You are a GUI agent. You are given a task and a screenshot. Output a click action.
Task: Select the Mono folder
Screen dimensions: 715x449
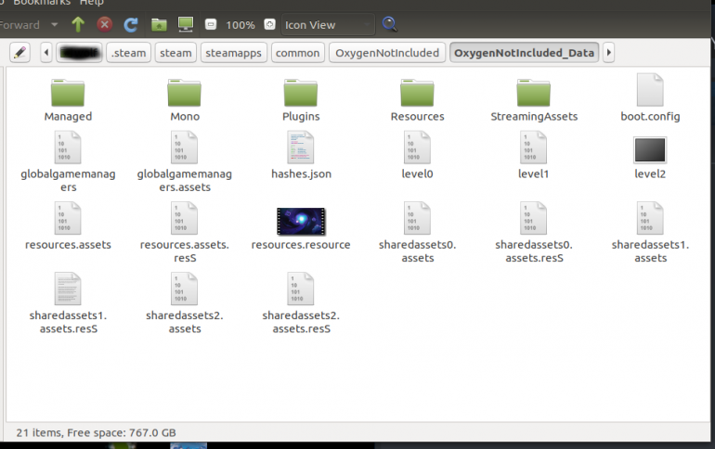point(185,100)
